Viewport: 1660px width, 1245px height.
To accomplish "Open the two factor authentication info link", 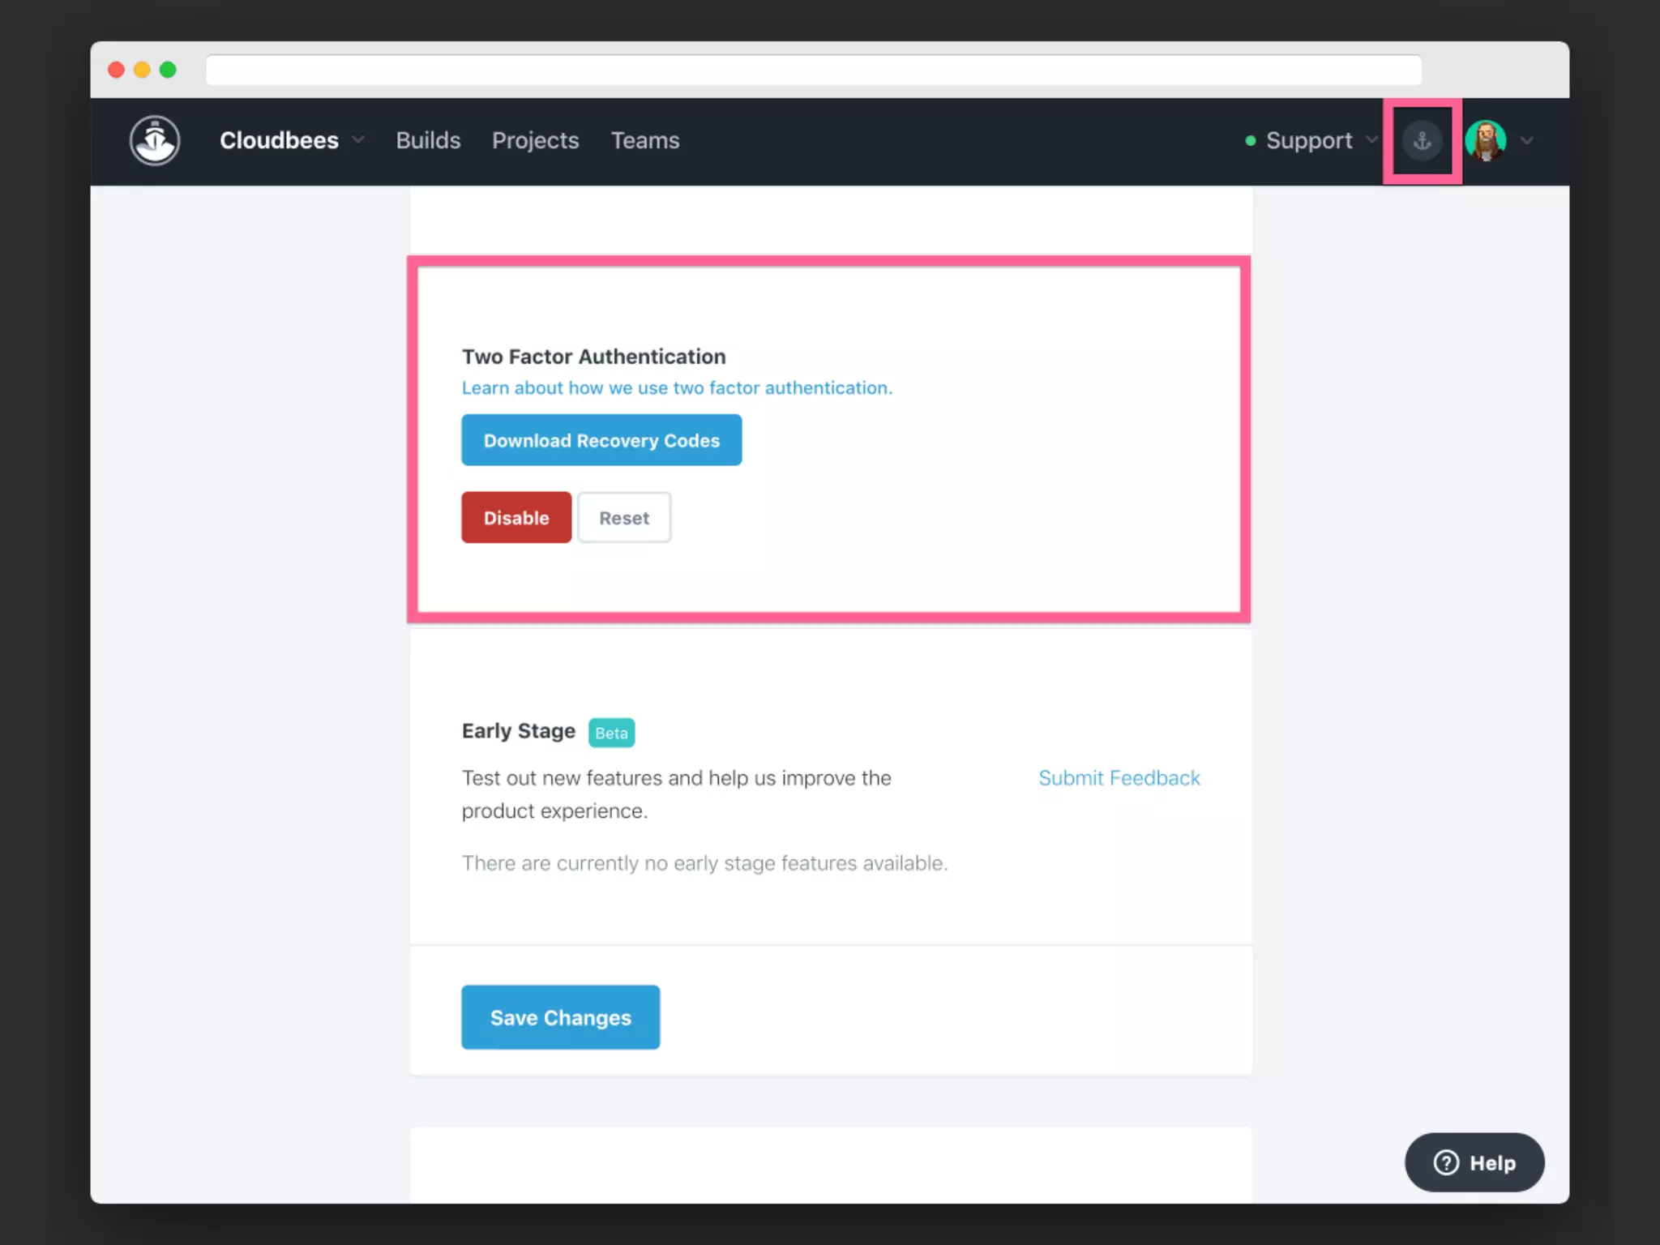I will (677, 388).
